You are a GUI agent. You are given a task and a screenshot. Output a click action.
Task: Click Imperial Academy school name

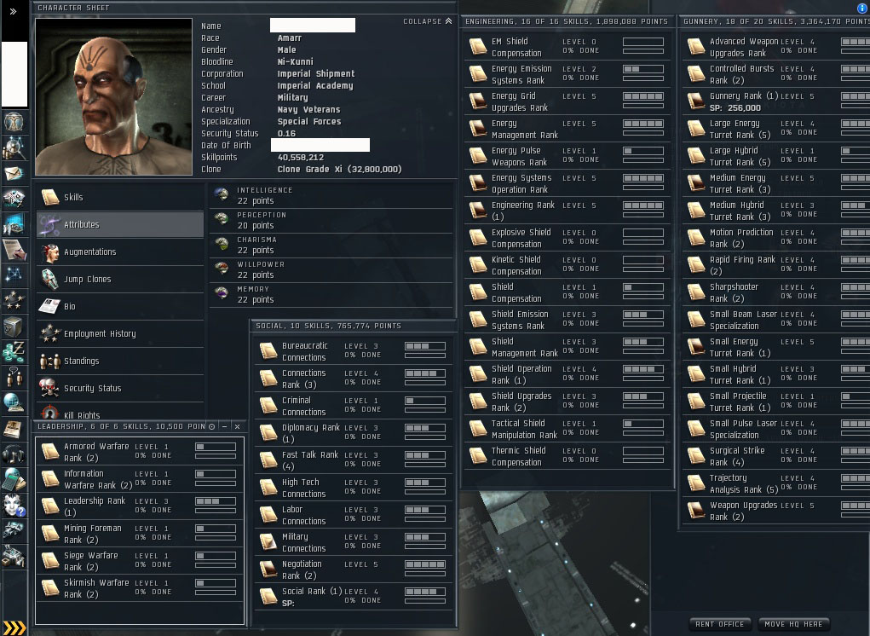point(315,85)
